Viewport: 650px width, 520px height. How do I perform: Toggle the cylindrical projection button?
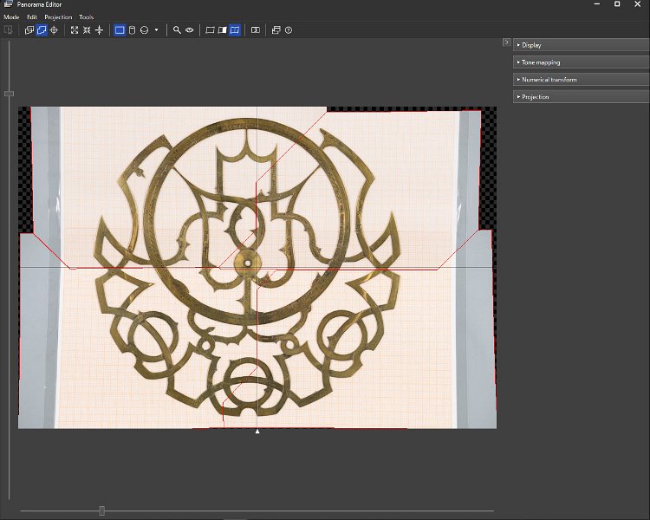click(132, 30)
